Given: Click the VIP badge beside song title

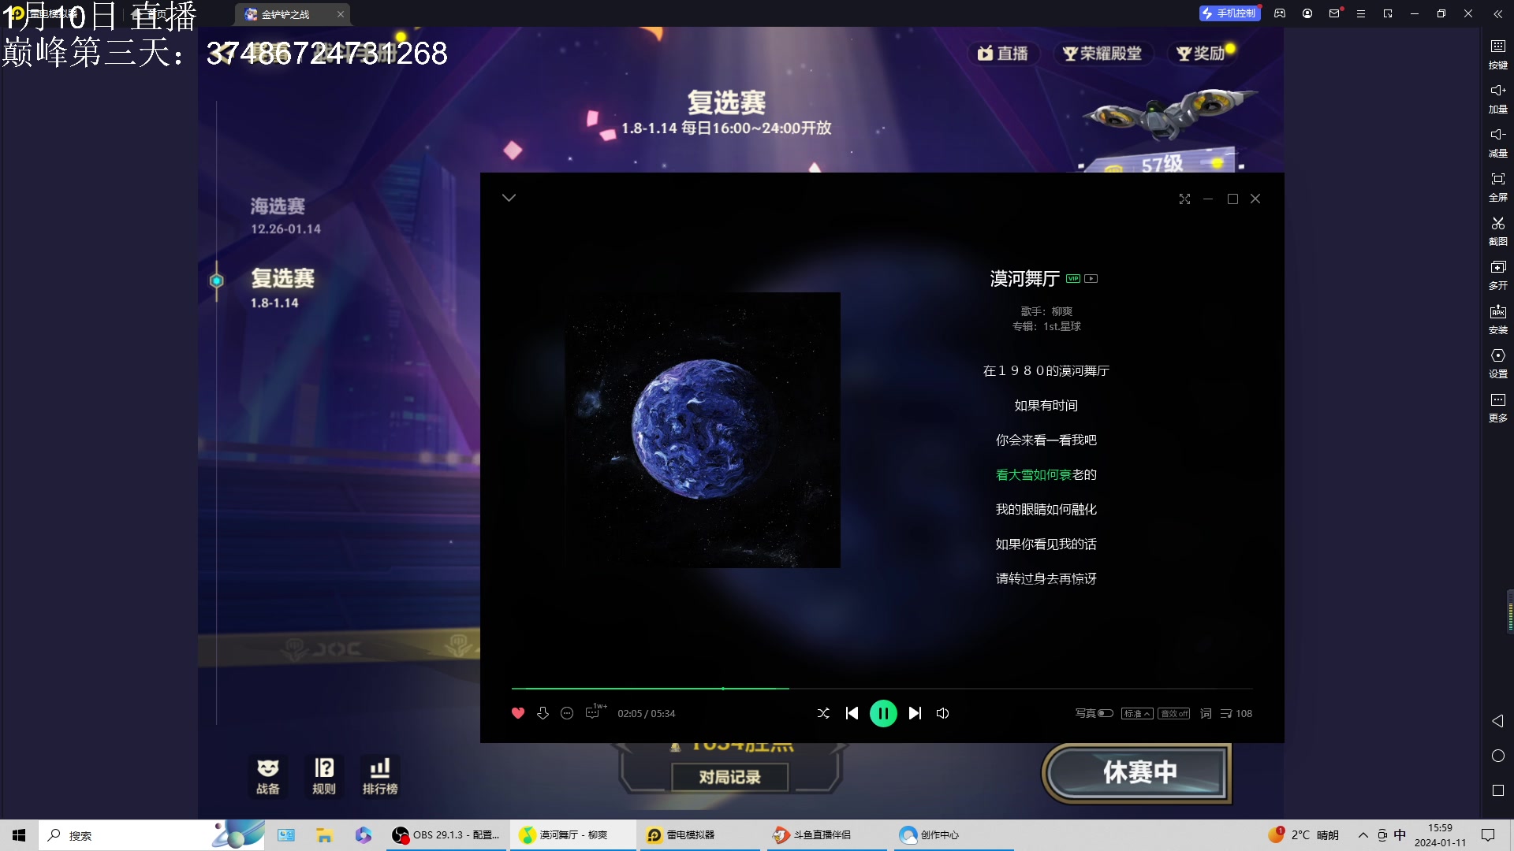Looking at the screenshot, I should (1073, 278).
